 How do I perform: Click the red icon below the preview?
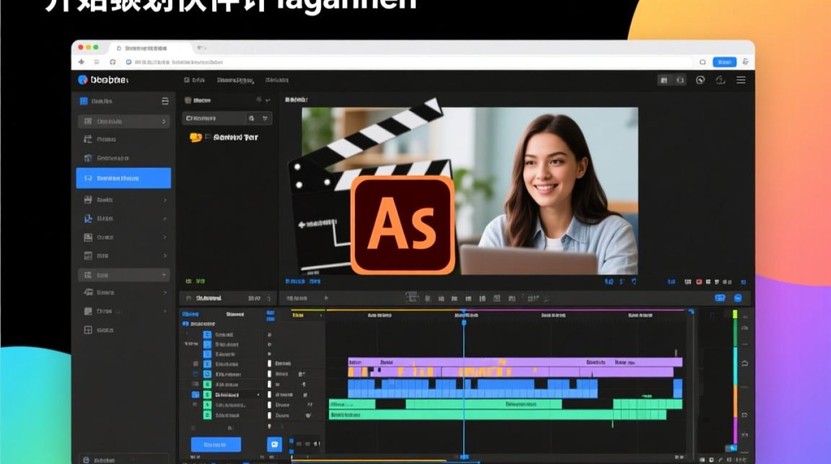pos(699,281)
